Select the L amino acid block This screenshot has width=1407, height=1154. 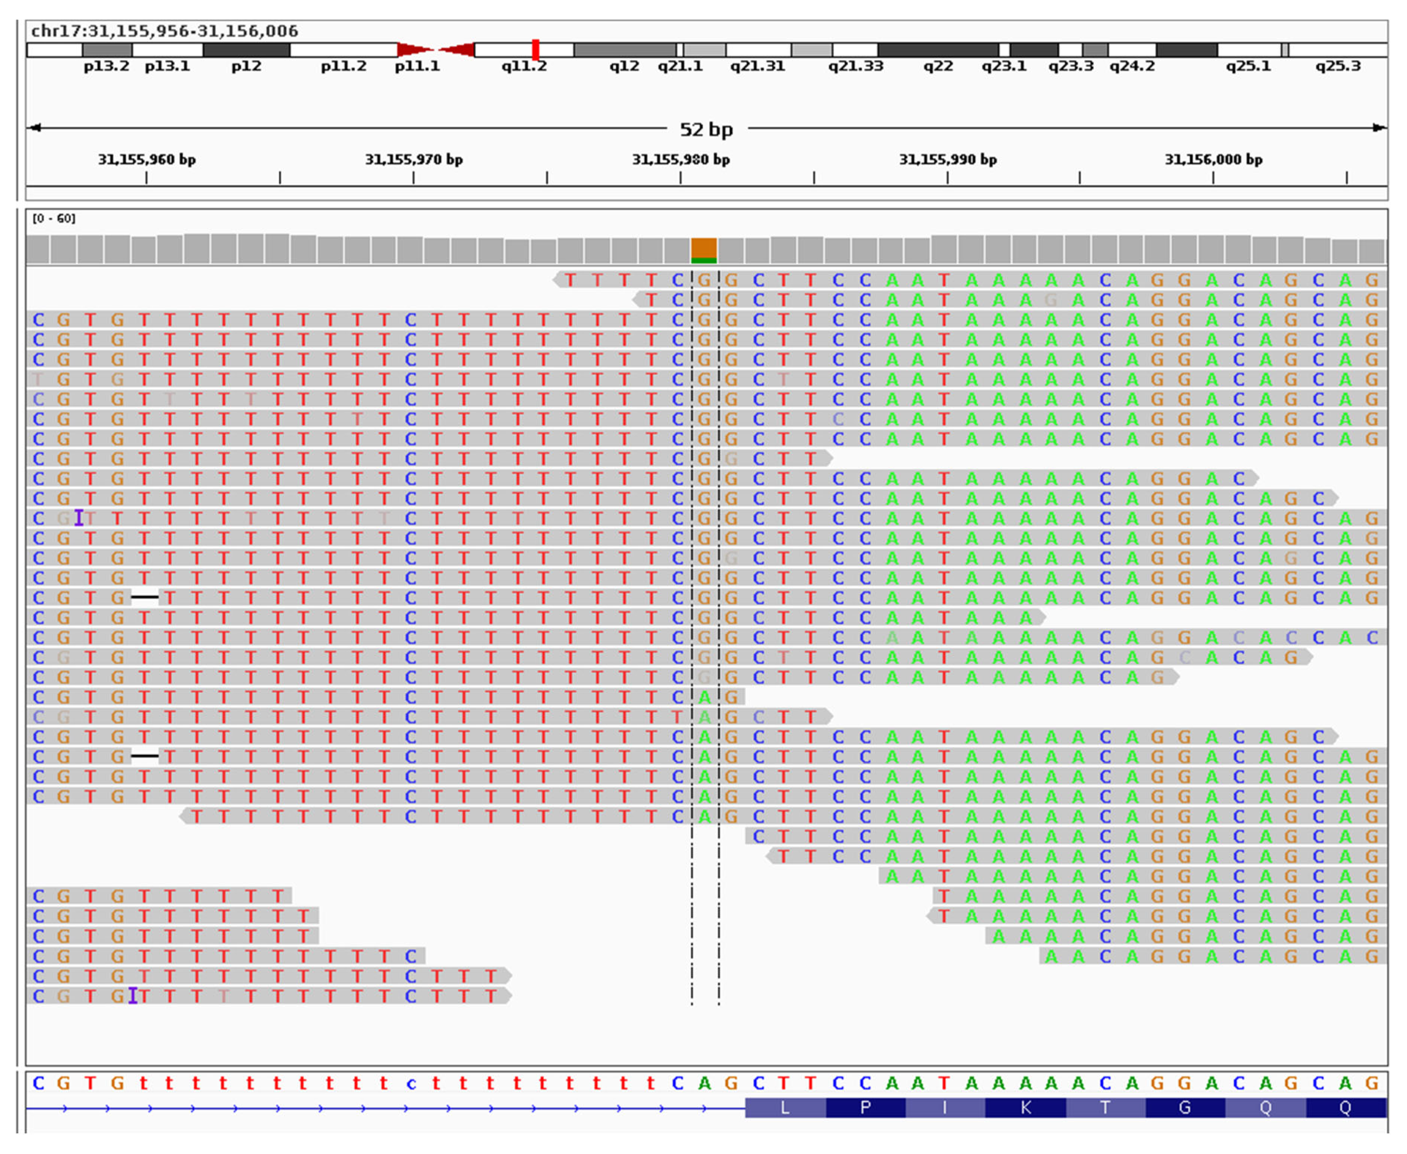pyautogui.click(x=785, y=1108)
